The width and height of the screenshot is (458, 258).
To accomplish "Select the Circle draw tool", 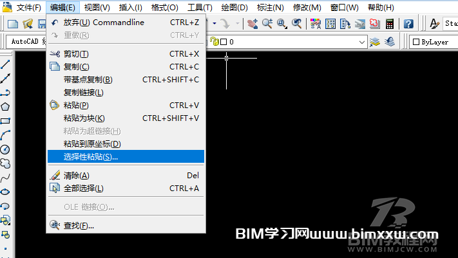I will pos(6,149).
